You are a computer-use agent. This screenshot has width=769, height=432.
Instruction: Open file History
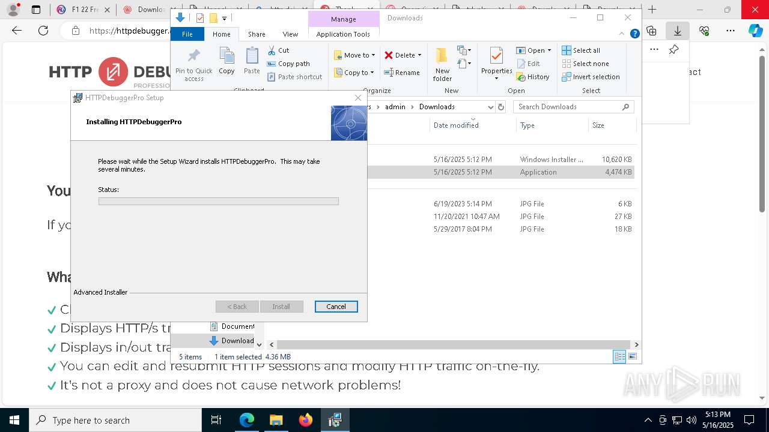pyautogui.click(x=532, y=77)
